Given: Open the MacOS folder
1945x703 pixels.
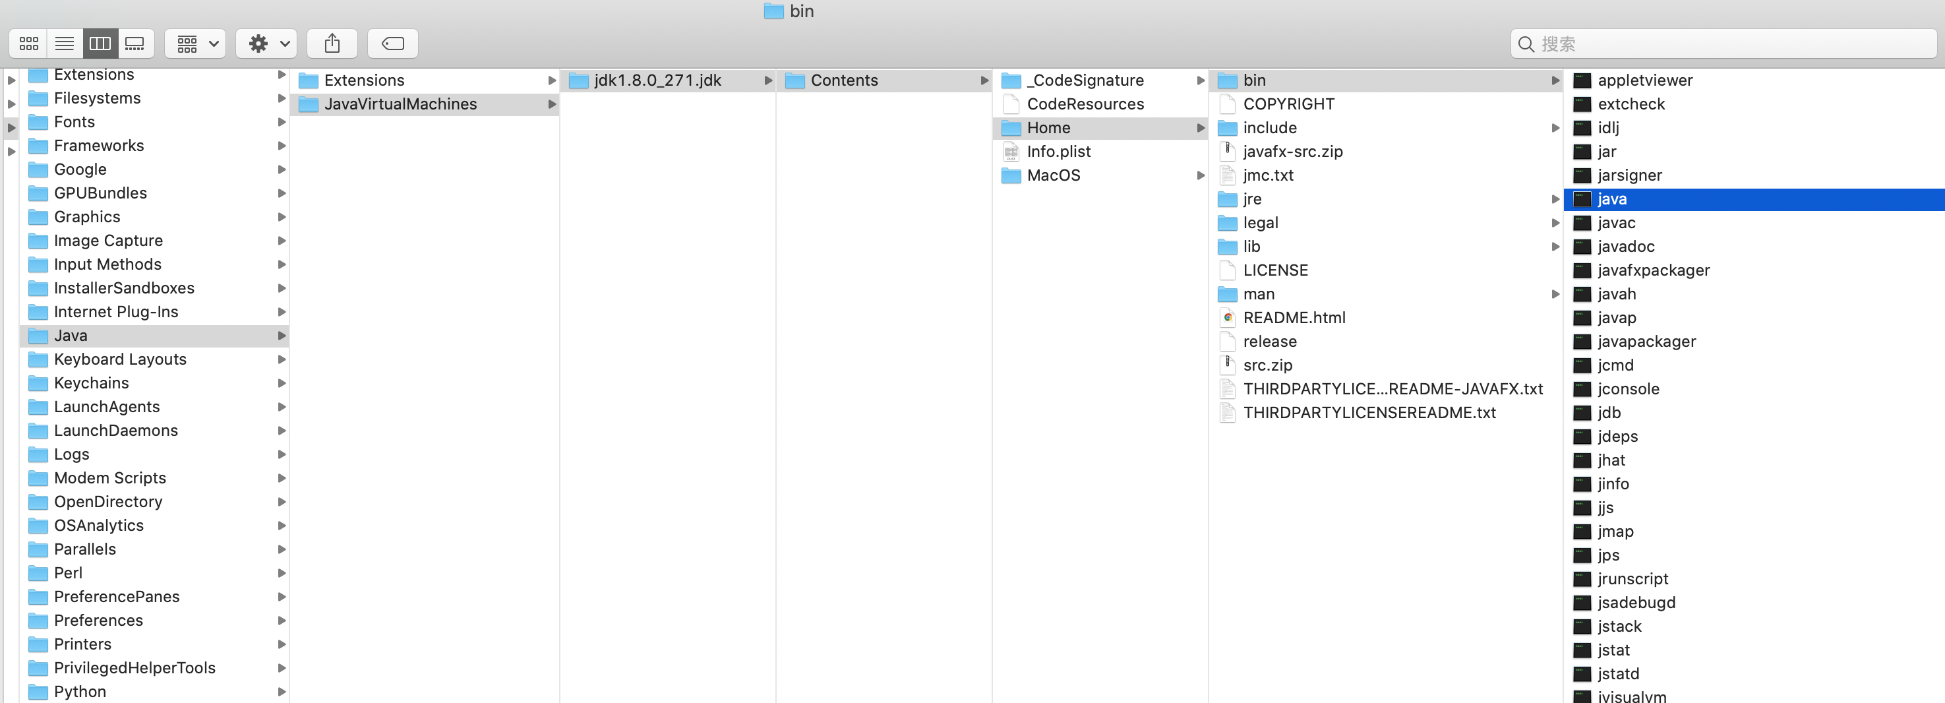Looking at the screenshot, I should 1052,176.
